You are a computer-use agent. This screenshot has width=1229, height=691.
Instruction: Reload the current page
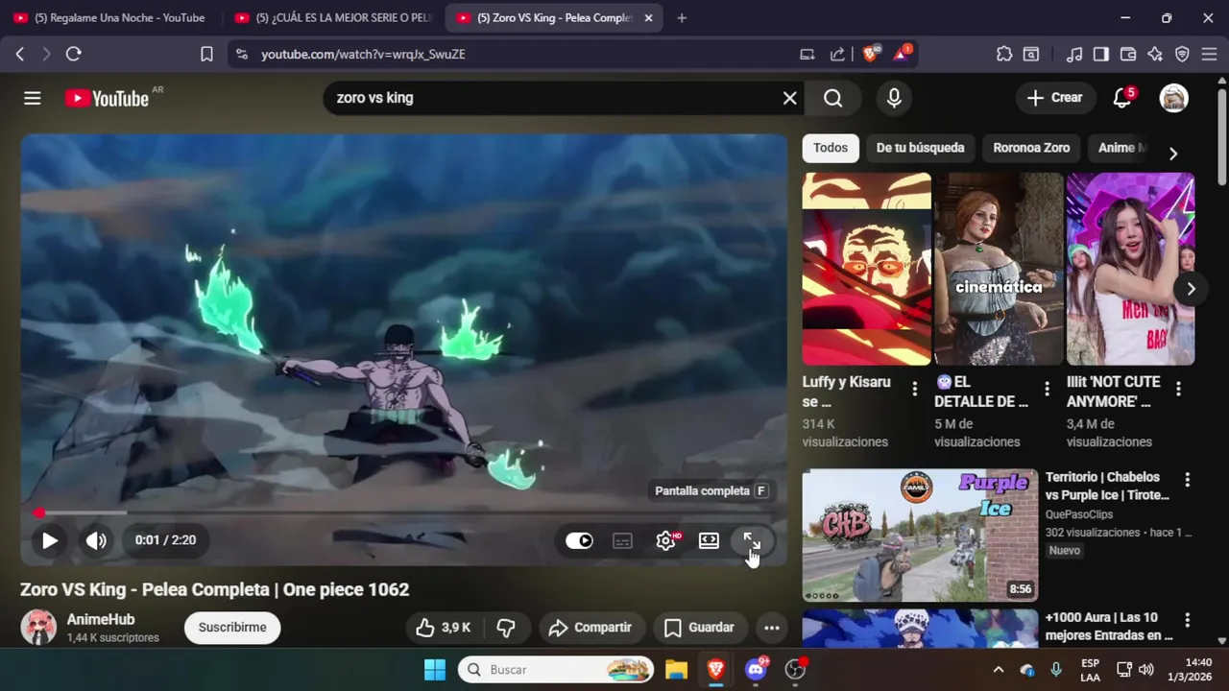coord(73,55)
